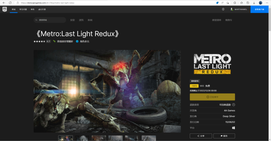The image size is (271, 141).
Task: Select third screenshot thumbnail
Action: pos(99,138)
